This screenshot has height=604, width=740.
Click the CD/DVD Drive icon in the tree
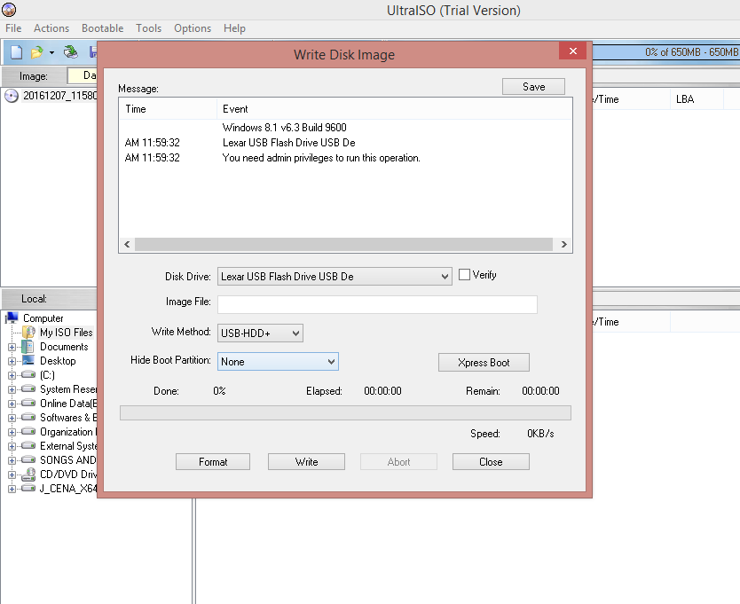27,474
